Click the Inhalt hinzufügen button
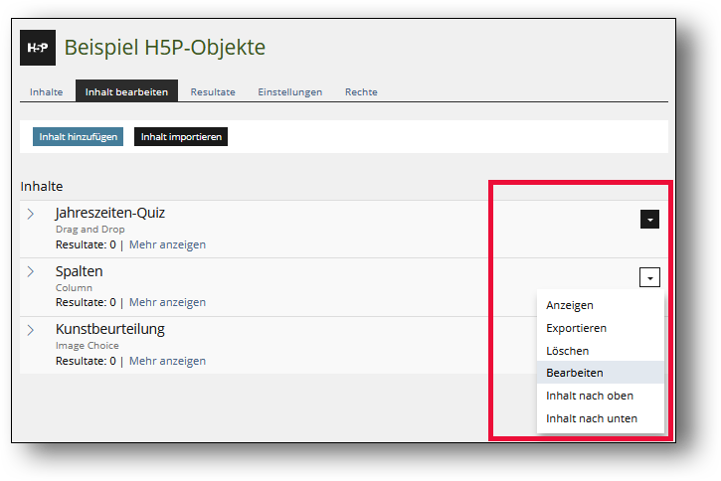 point(78,137)
